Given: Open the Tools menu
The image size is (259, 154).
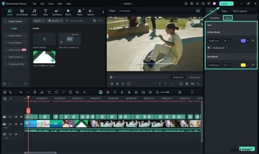Looking at the screenshot, I should pyautogui.click(x=51, y=4).
